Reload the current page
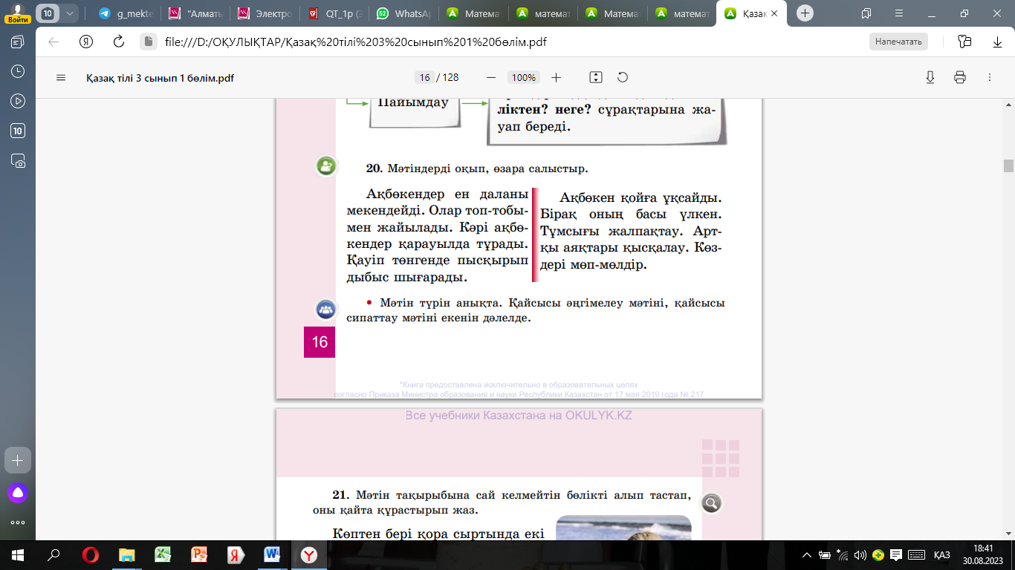Viewport: 1015px width, 570px height. [118, 42]
